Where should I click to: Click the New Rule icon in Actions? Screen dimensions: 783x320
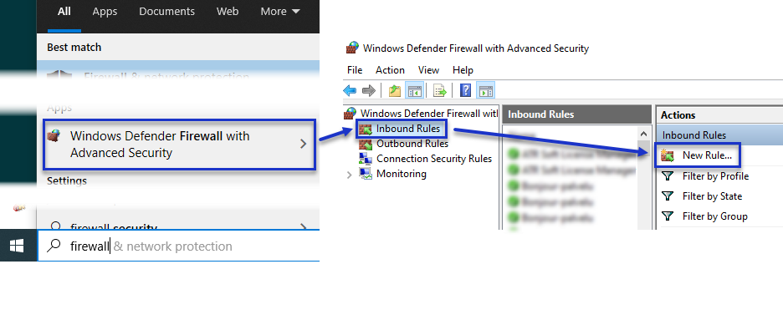tap(668, 155)
